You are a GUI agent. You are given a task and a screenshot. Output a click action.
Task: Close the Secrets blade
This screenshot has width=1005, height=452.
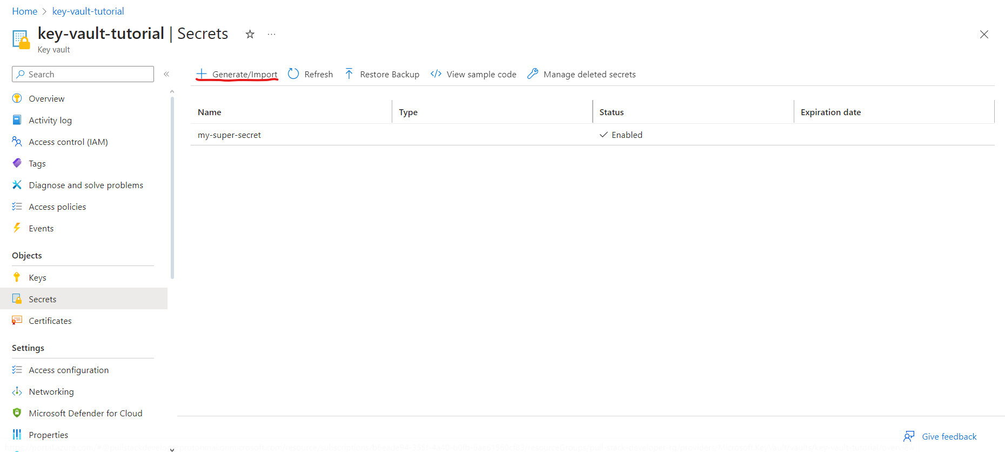(984, 35)
